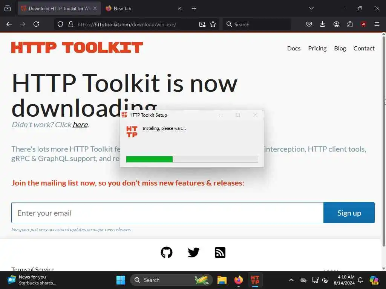Image resolution: width=386 pixels, height=289 pixels.
Task: Open the Extensions puzzle icon
Action: (x=350, y=24)
